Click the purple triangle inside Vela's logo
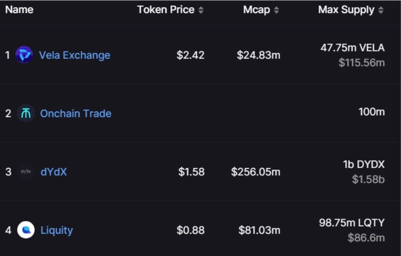The image size is (401, 256). (25, 55)
